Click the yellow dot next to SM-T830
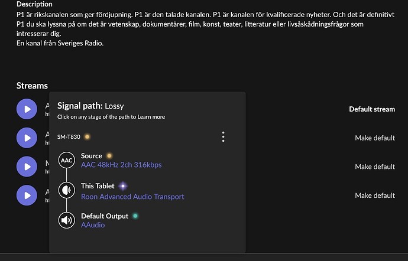This screenshot has height=261, width=408. point(87,137)
